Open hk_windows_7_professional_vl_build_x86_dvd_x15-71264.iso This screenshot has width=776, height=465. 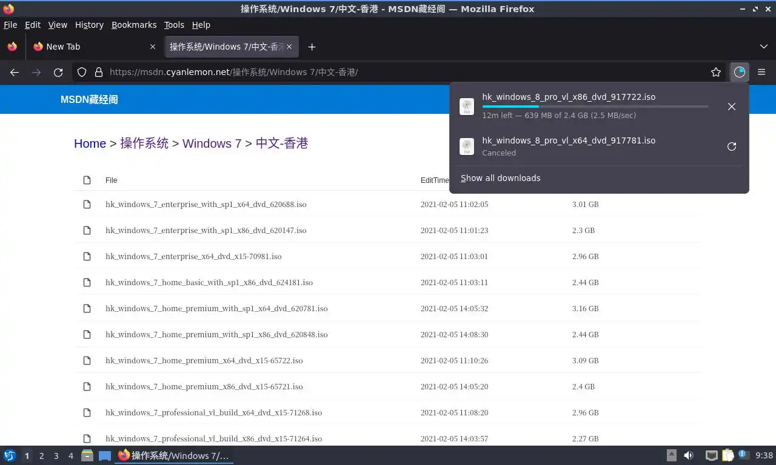tap(213, 439)
